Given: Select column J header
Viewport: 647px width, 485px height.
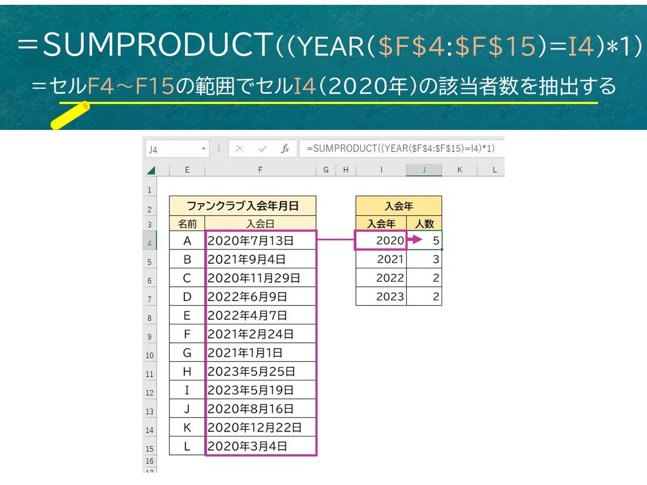Looking at the screenshot, I should coord(424,169).
